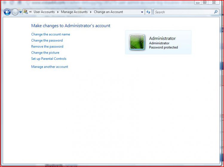Click the double chevron in address bar
The height and width of the screenshot is (167, 224).
pyautogui.click(x=30, y=12)
